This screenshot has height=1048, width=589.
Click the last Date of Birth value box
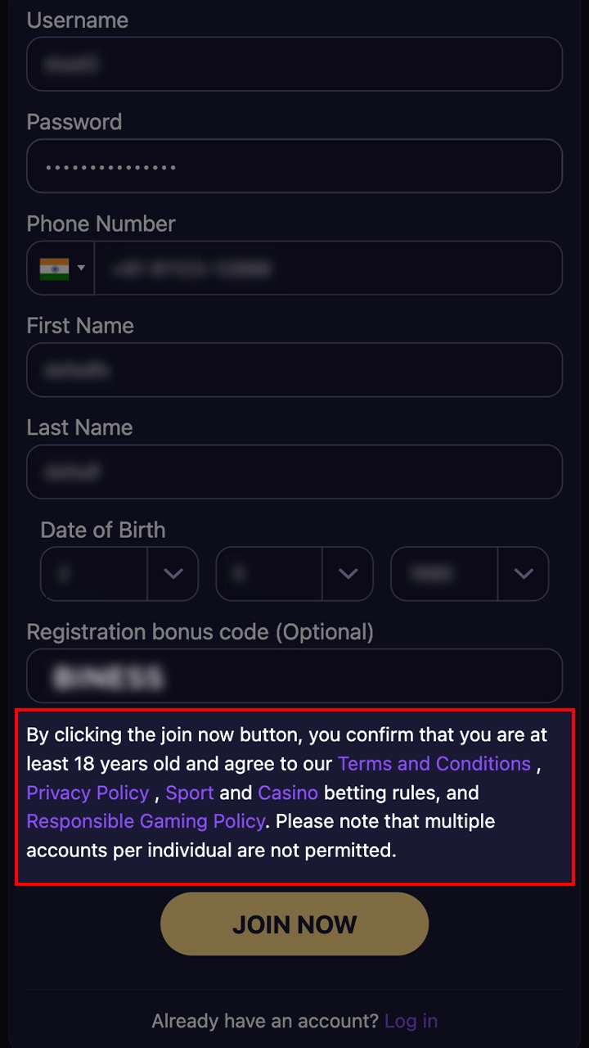444,574
